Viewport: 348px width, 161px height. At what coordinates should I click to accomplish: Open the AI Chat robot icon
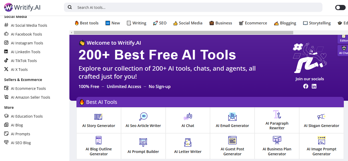[188, 117]
